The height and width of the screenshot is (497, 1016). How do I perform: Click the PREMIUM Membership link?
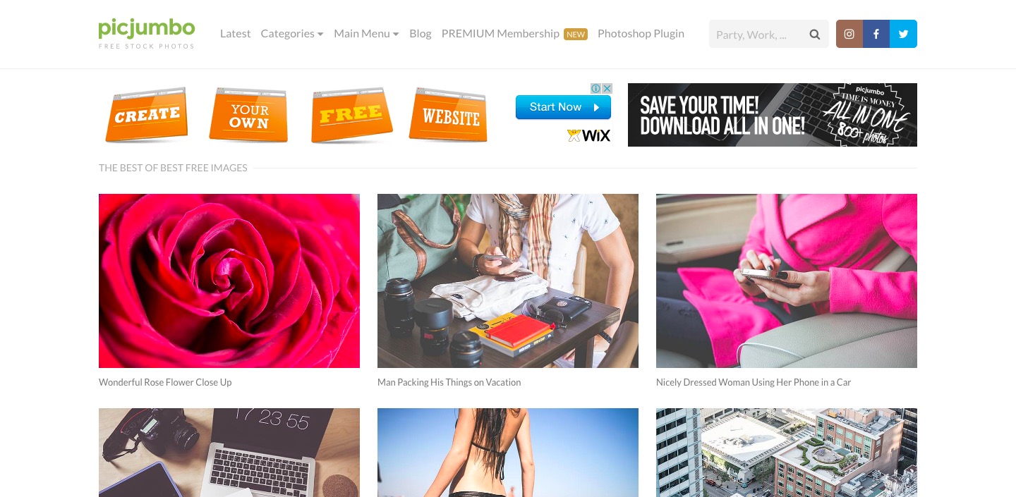click(x=500, y=33)
